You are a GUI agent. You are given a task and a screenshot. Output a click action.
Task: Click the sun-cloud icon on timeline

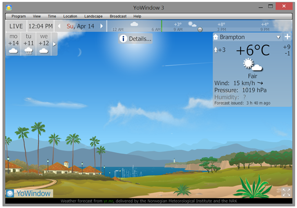pyautogui.click(x=192, y=24)
